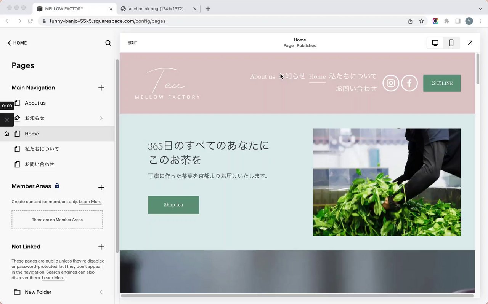The height and width of the screenshot is (304, 488).
Task: Click the colorful extension icon in toolbar
Action: [435, 21]
